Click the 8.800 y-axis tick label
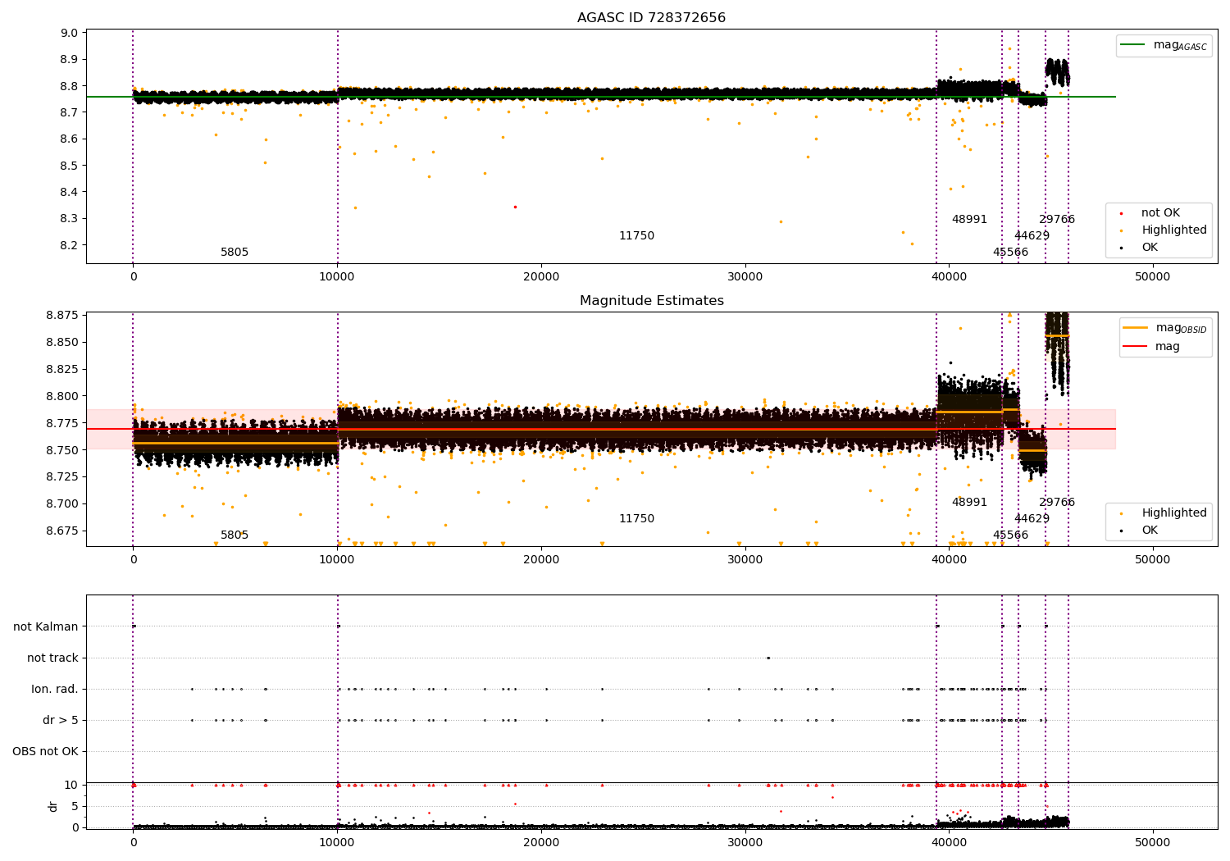The image size is (1230, 861). click(62, 396)
